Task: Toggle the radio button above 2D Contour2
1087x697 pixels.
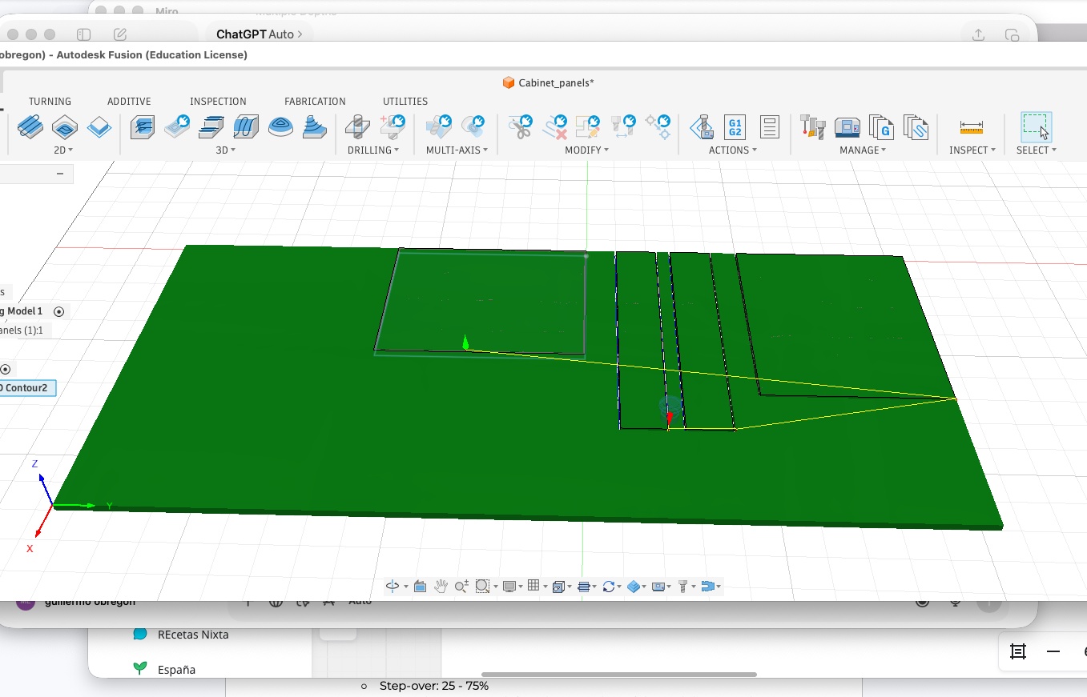Action: 6,369
